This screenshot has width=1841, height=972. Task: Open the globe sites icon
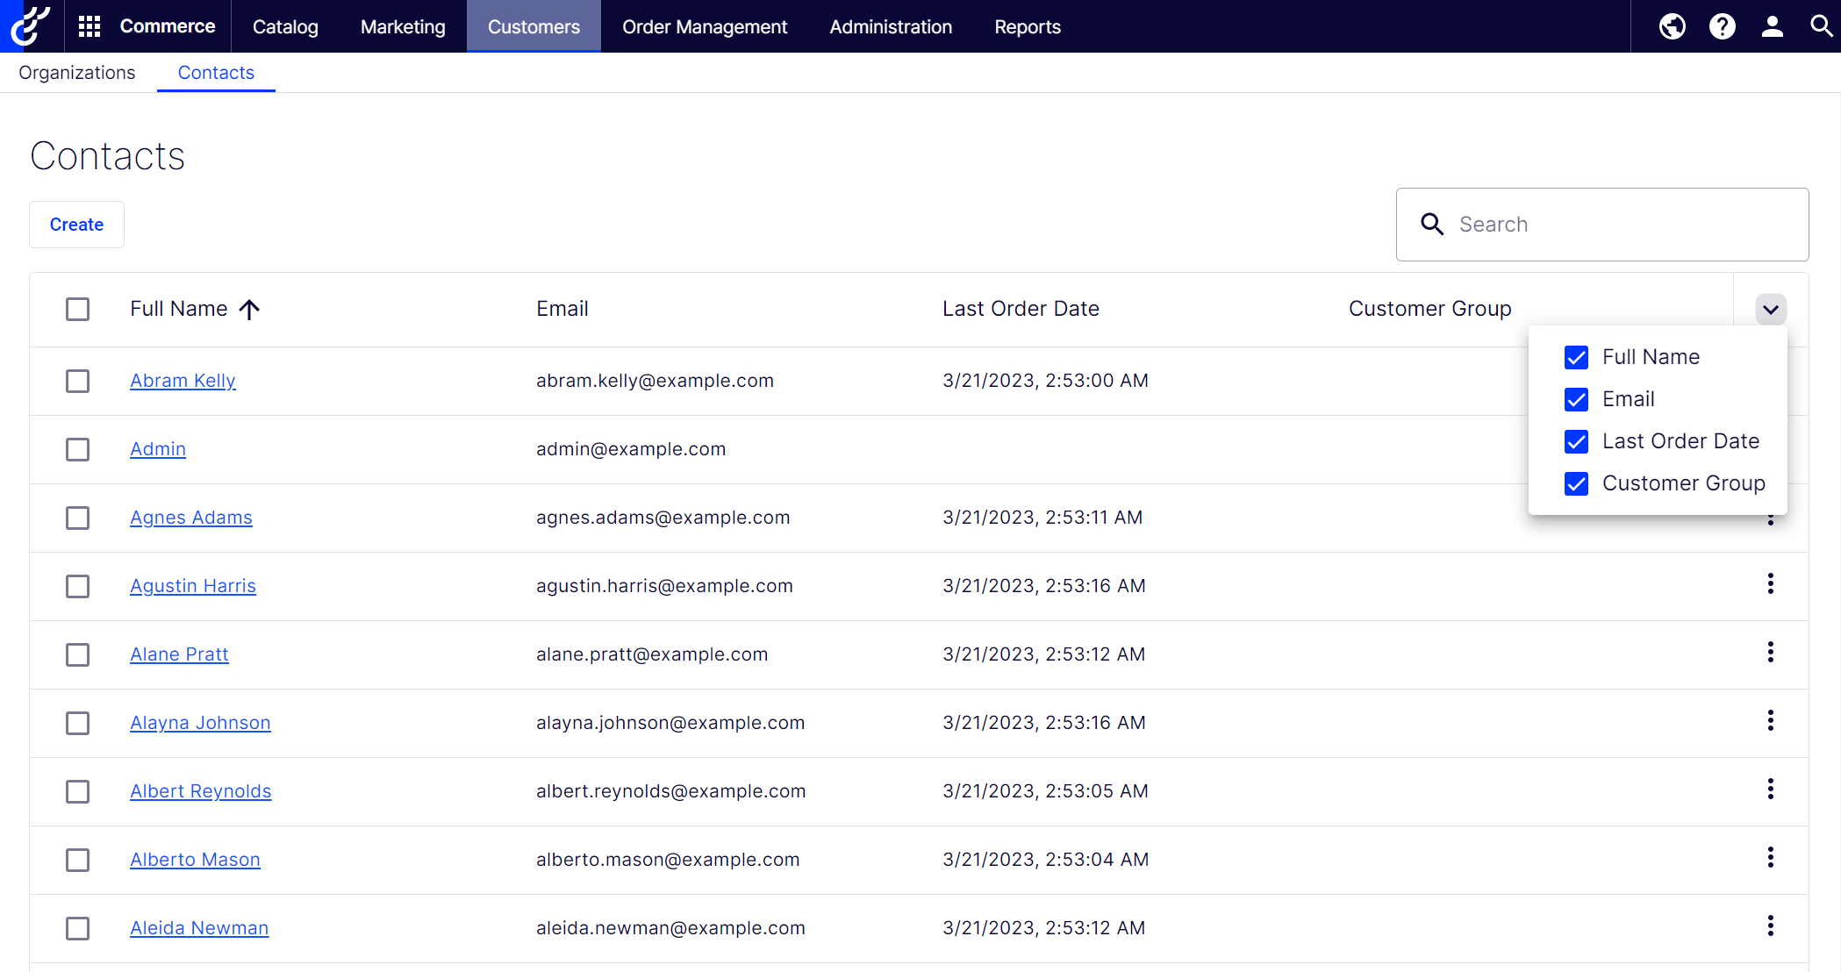pos(1673,26)
